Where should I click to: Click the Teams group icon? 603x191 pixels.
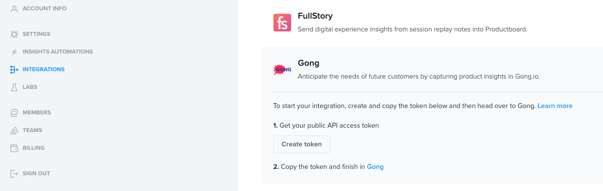coord(14,130)
